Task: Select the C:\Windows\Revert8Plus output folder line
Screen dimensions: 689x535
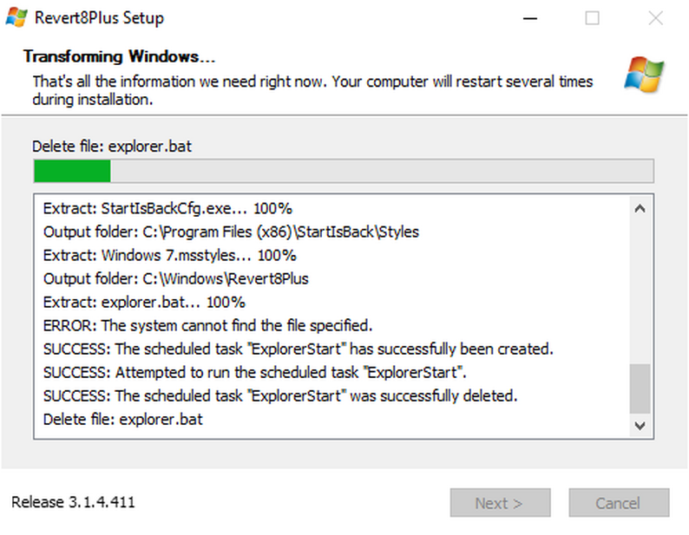Action: (x=176, y=279)
